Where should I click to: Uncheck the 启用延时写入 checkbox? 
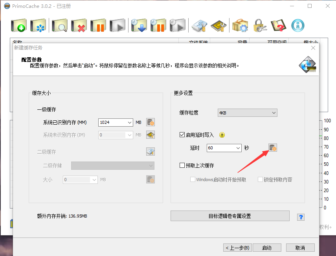point(182,134)
